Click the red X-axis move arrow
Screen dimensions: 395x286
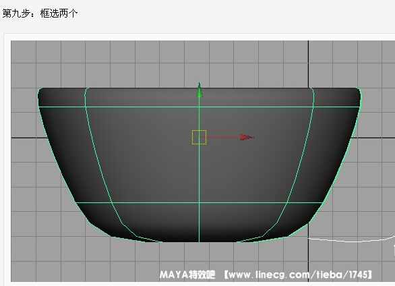click(247, 138)
